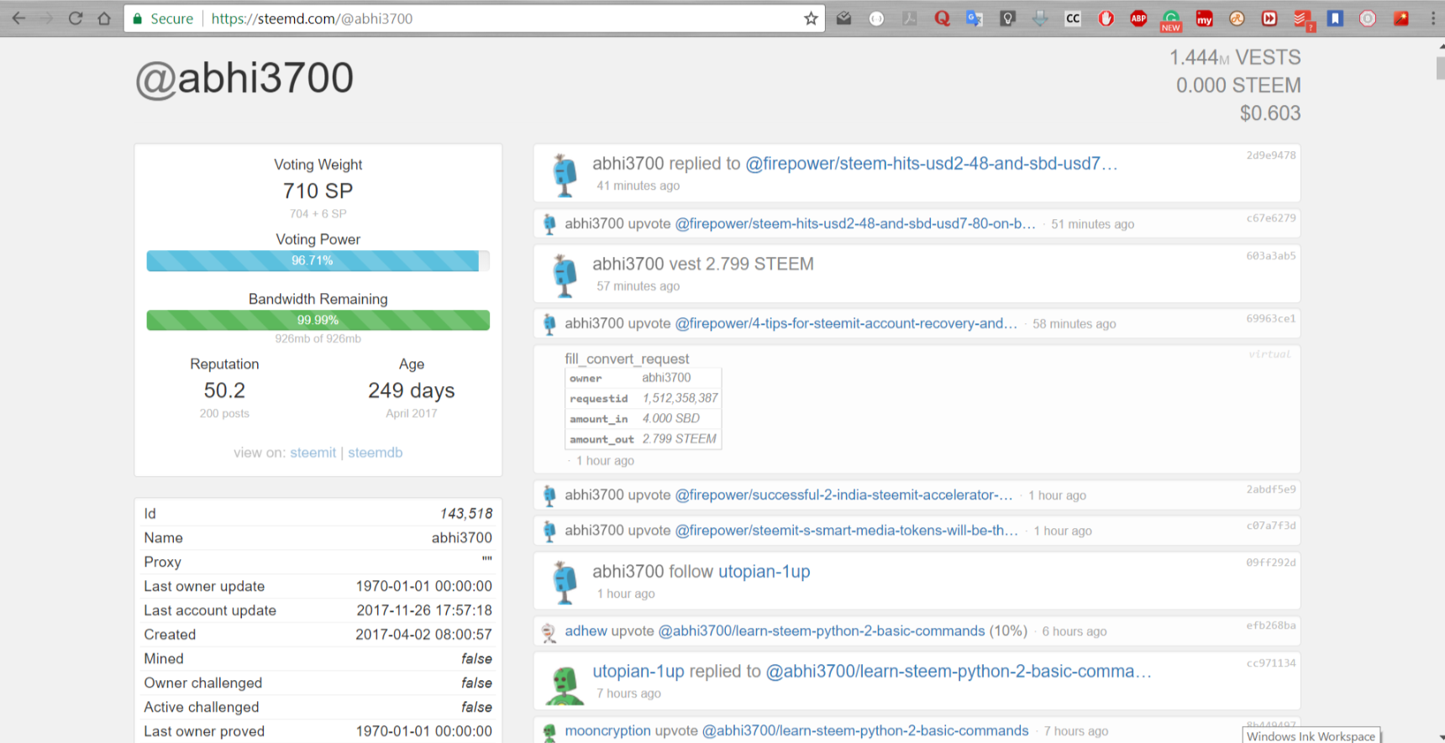
Task: Click the red fast-forward extension icon
Action: (x=1269, y=18)
